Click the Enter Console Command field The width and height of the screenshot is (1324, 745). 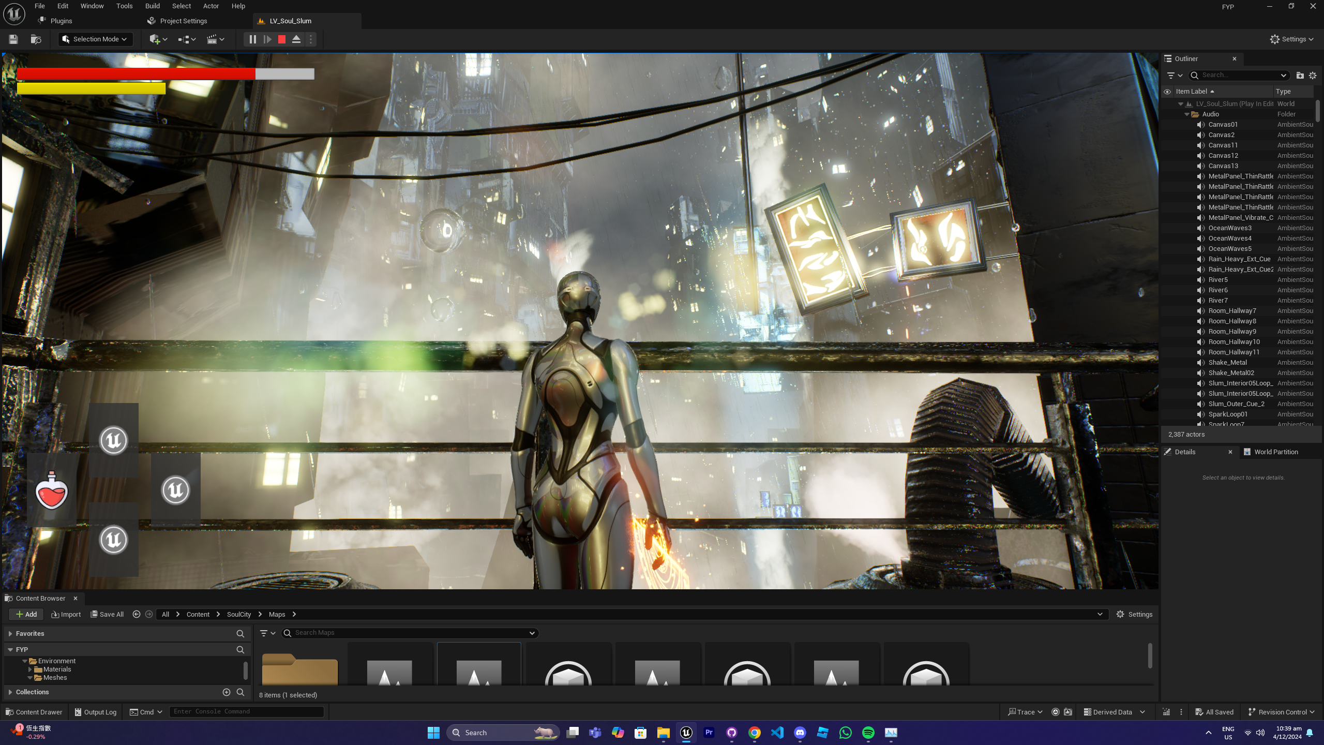point(246,712)
